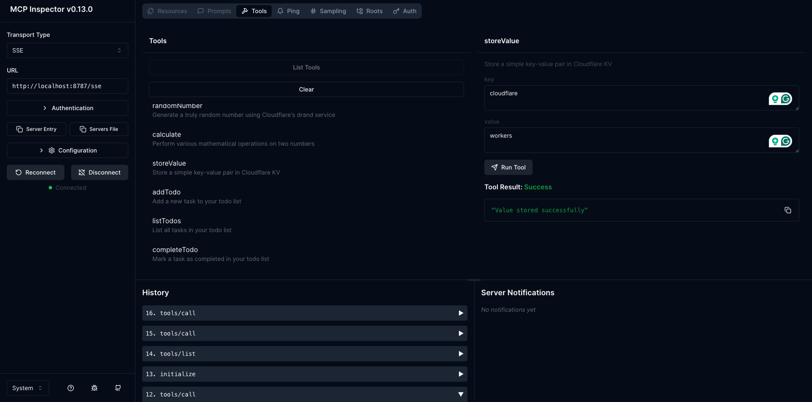Click the List Tools button
The width and height of the screenshot is (812, 402).
tap(307, 67)
